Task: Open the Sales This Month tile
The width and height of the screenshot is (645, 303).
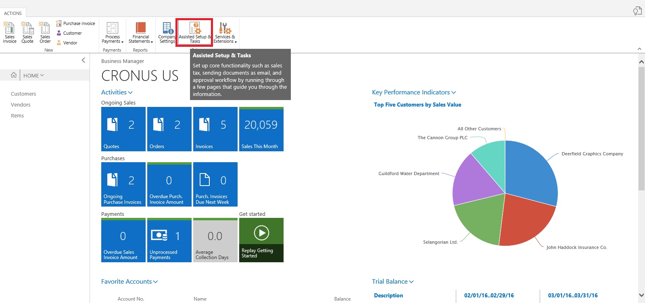Action: pyautogui.click(x=261, y=129)
